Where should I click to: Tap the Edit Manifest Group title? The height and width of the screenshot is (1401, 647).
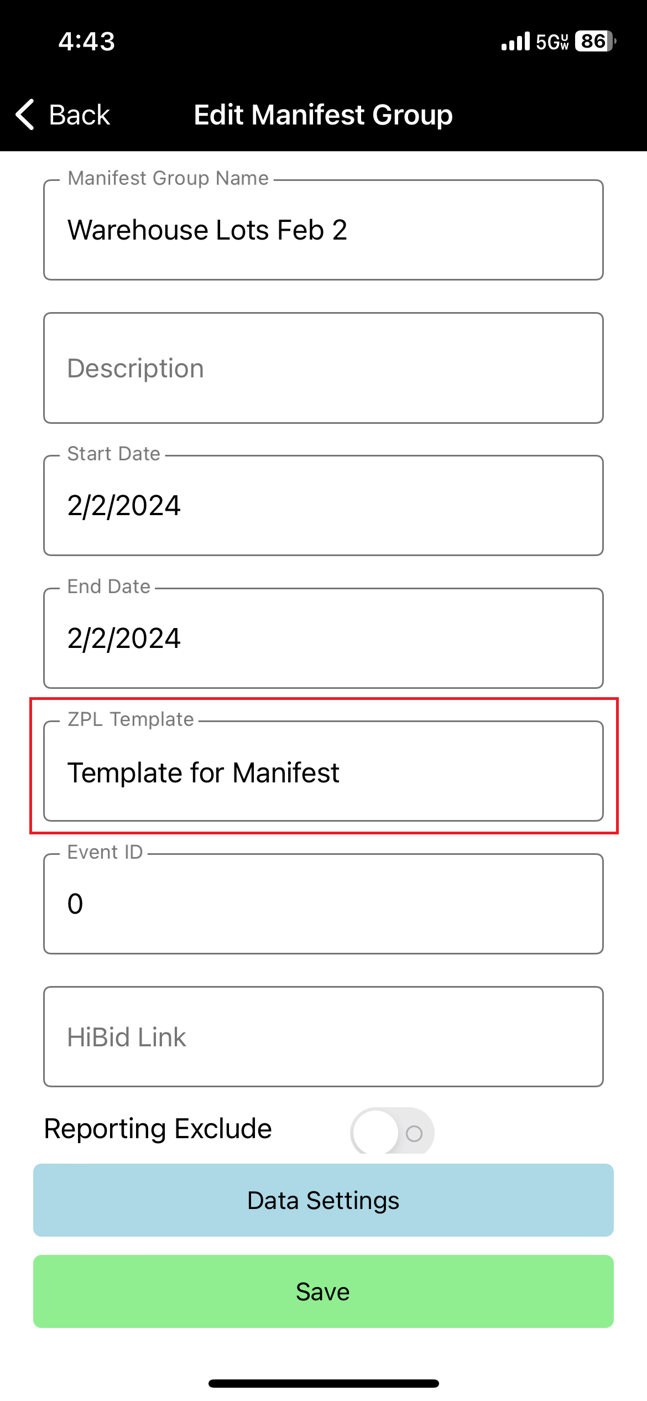point(323,115)
